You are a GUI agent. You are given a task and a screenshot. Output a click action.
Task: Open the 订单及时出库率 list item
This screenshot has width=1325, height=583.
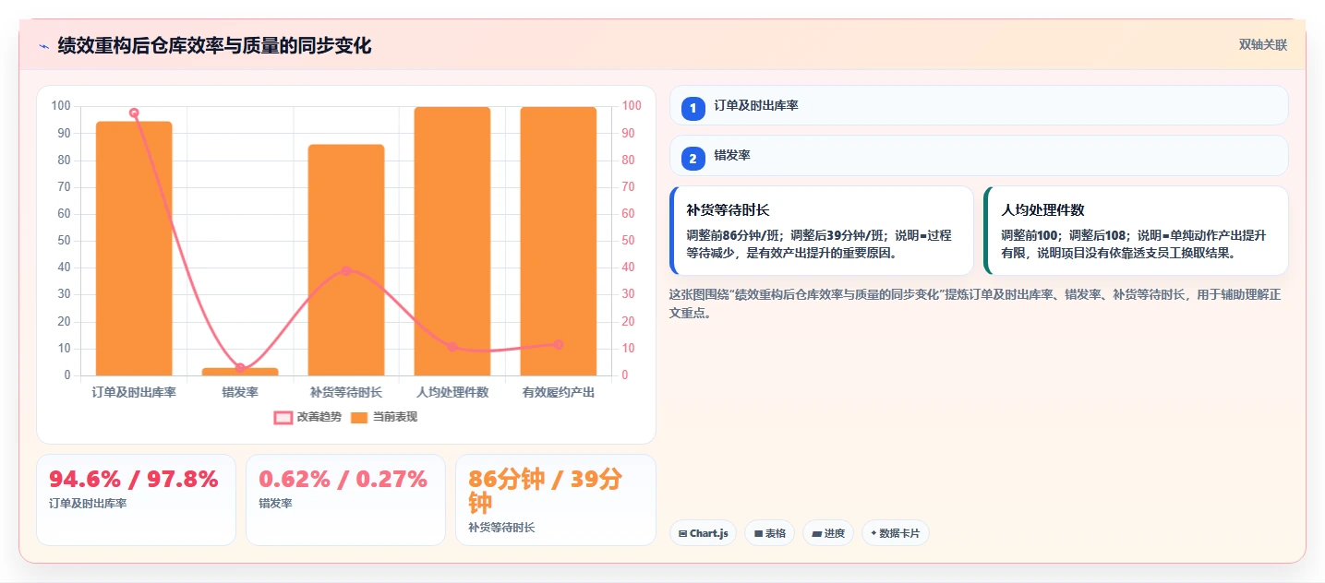point(979,105)
